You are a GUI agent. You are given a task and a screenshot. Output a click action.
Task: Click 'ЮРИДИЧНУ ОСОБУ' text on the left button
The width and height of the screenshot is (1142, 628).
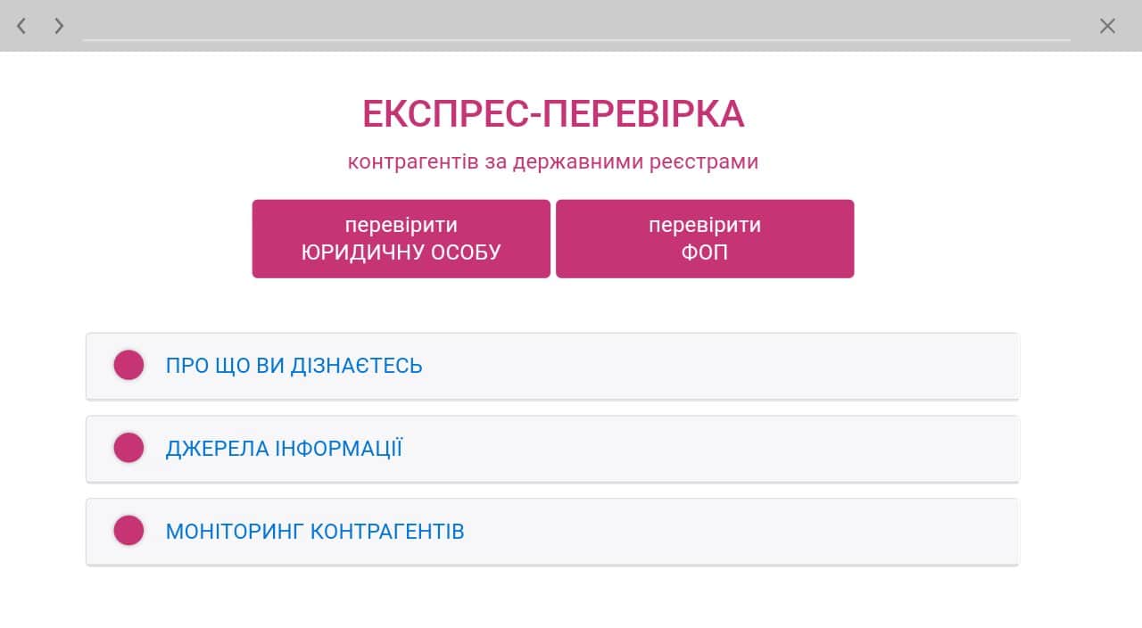(x=401, y=252)
